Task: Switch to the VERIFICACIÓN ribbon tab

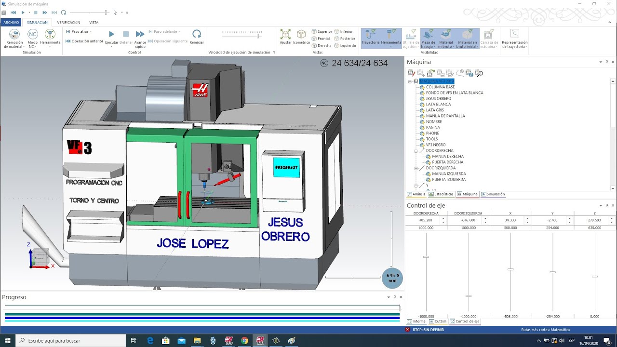Action: pos(68,22)
